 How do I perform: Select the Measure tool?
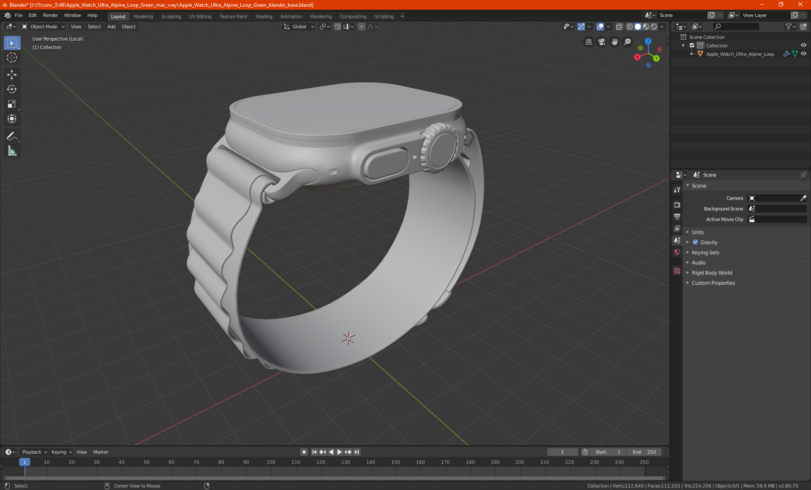pyautogui.click(x=12, y=151)
